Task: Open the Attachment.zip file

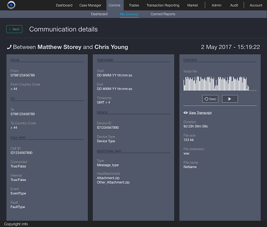Action: 108,178
